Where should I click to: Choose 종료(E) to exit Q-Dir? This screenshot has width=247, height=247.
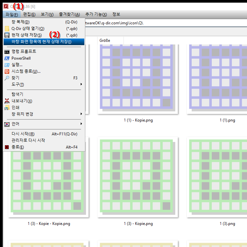44,147
